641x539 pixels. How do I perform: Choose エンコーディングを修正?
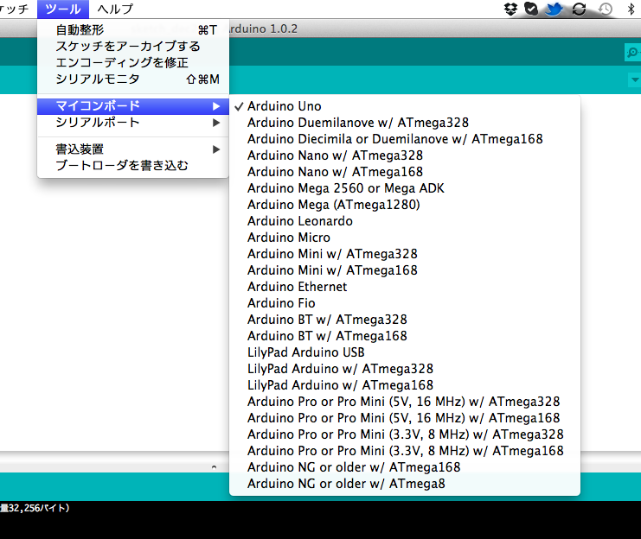[133, 62]
